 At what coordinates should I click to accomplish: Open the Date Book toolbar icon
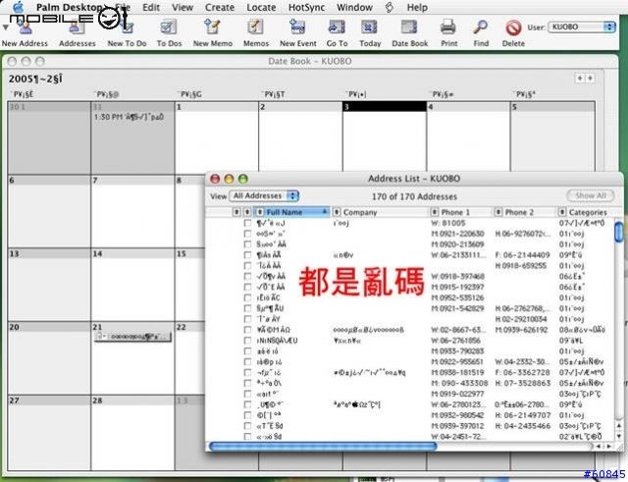(409, 27)
